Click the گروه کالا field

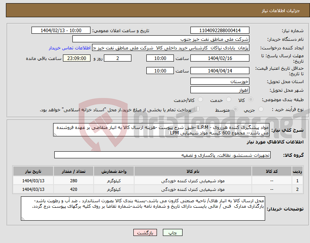(162, 155)
